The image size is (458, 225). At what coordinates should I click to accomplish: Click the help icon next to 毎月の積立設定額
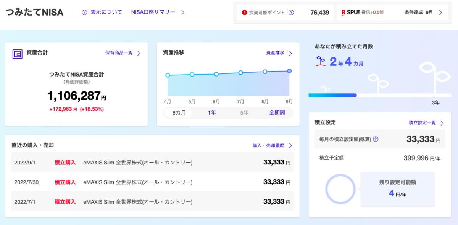(x=376, y=139)
